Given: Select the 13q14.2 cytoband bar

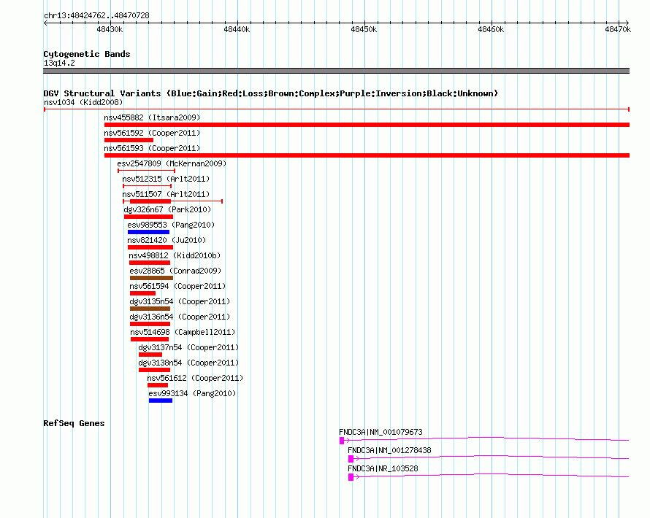Looking at the screenshot, I should (336, 71).
